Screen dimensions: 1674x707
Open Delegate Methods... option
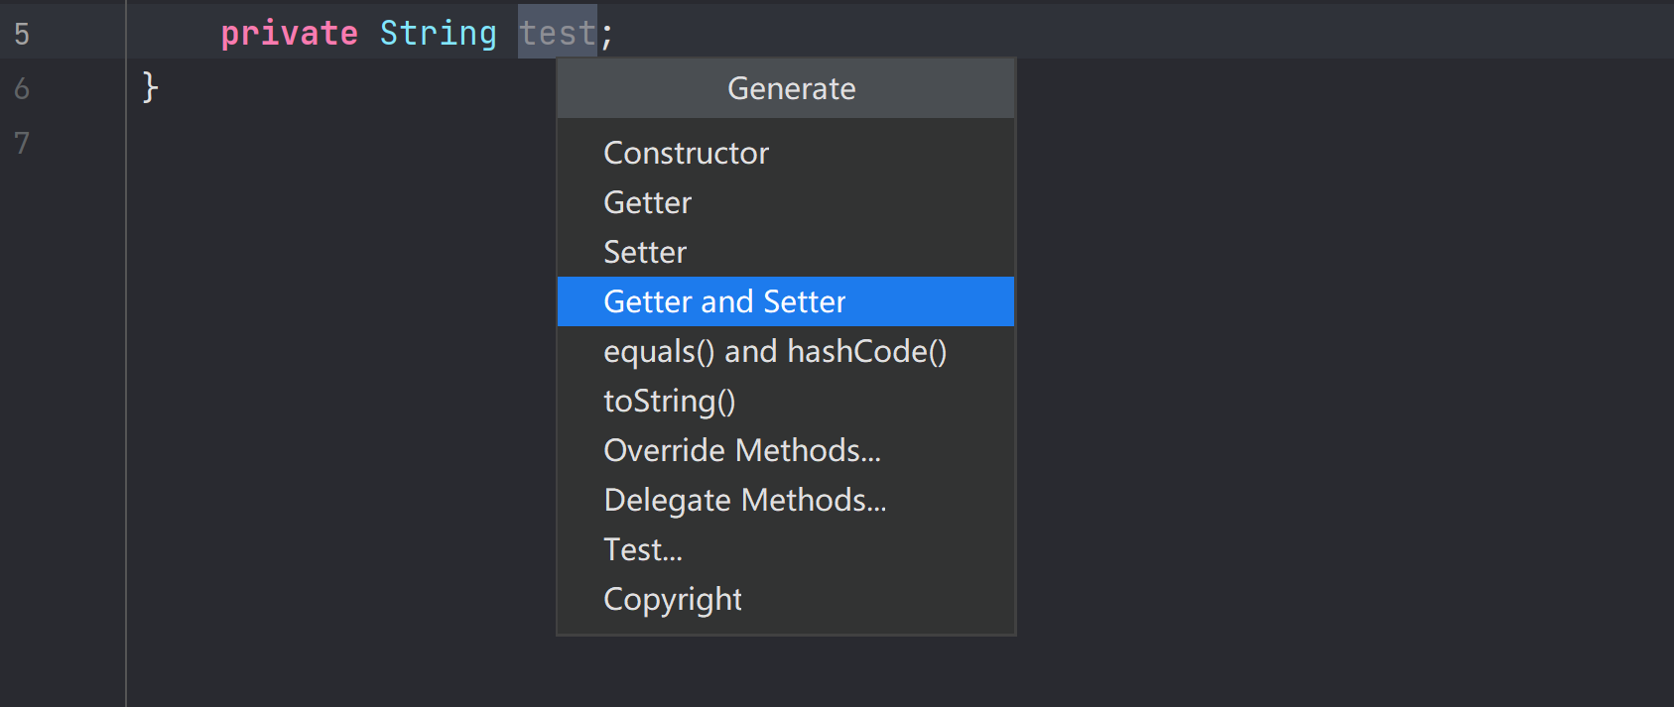tap(744, 500)
